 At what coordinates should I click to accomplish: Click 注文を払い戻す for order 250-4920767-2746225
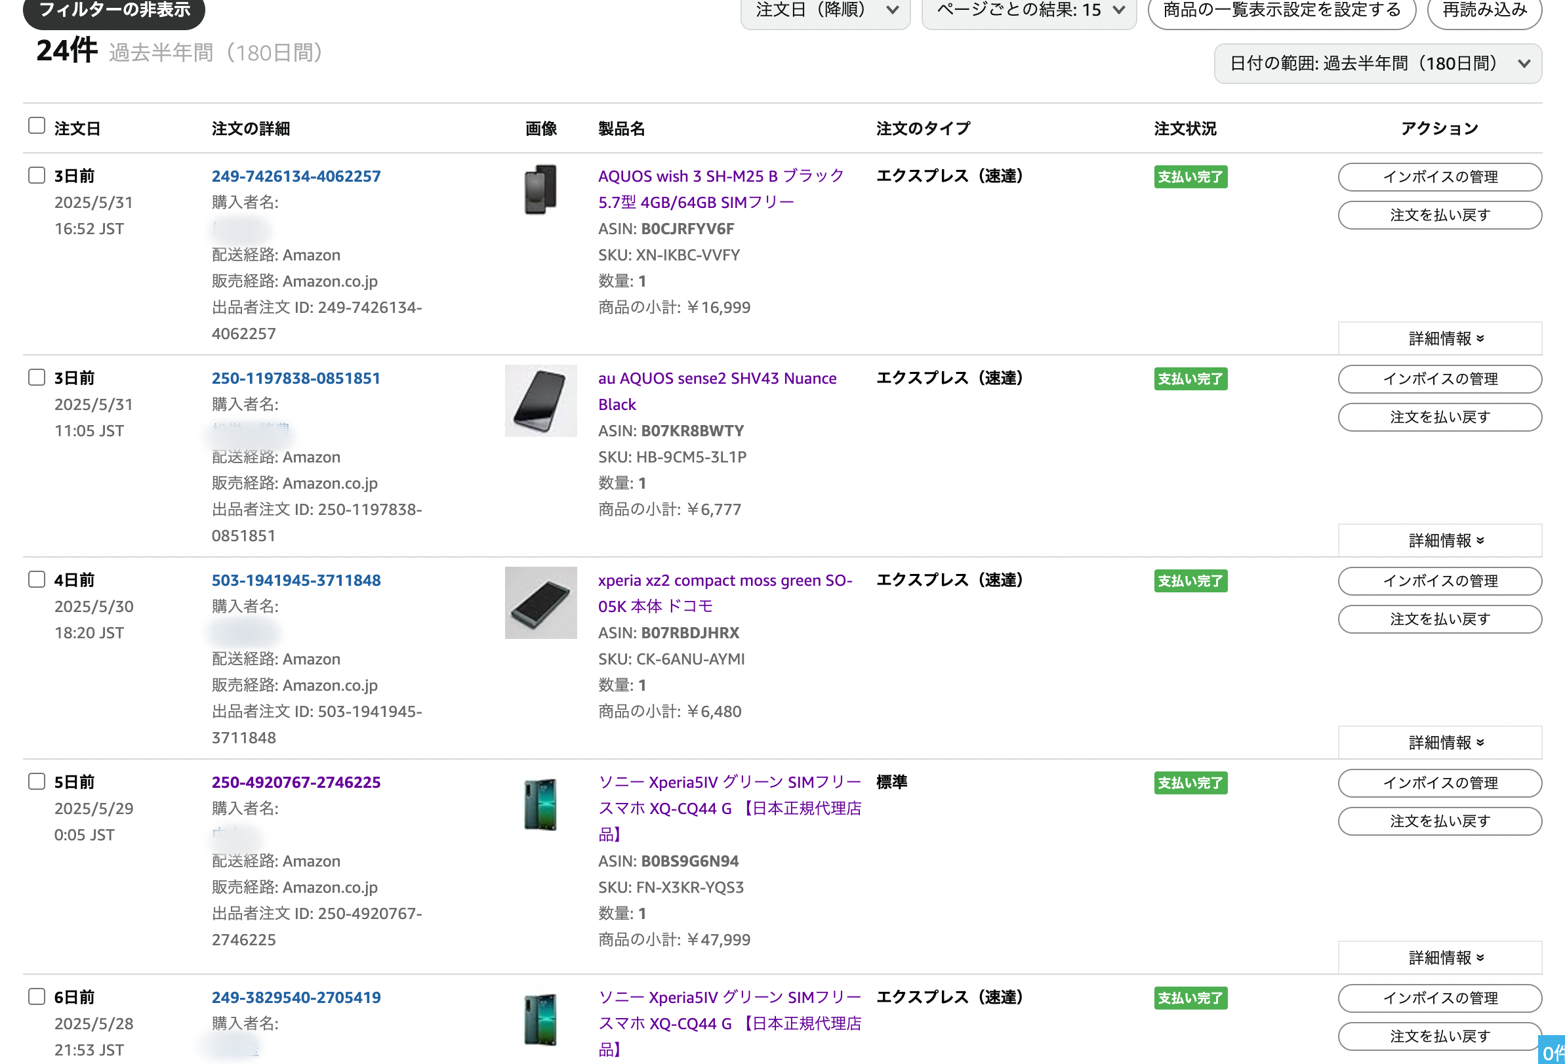pyautogui.click(x=1439, y=821)
